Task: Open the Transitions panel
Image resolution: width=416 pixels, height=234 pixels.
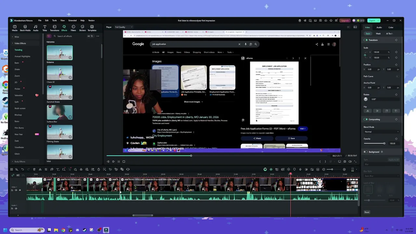Action: point(55,28)
